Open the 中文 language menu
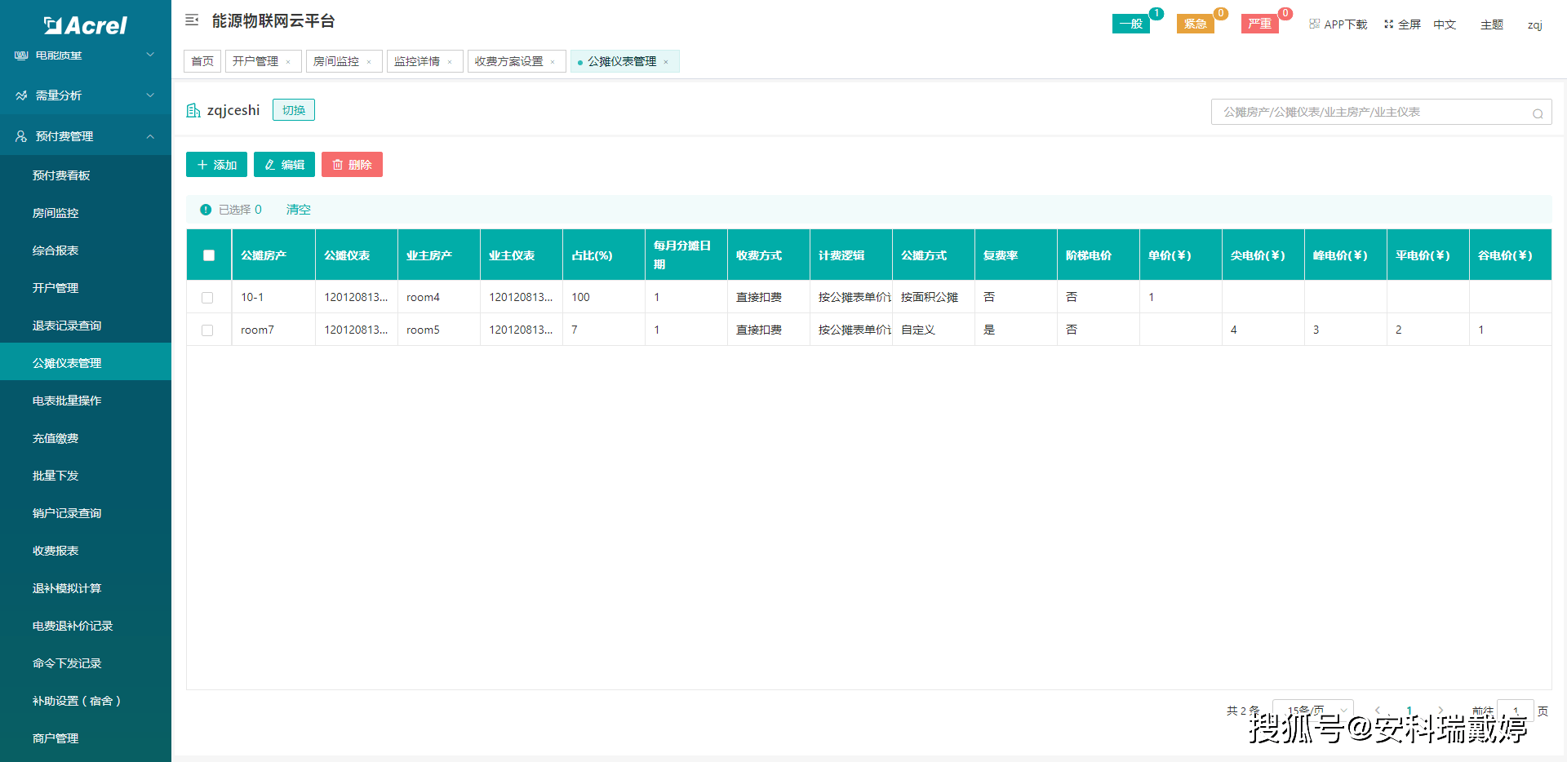Screen dimensions: 1567x762 [1445, 24]
